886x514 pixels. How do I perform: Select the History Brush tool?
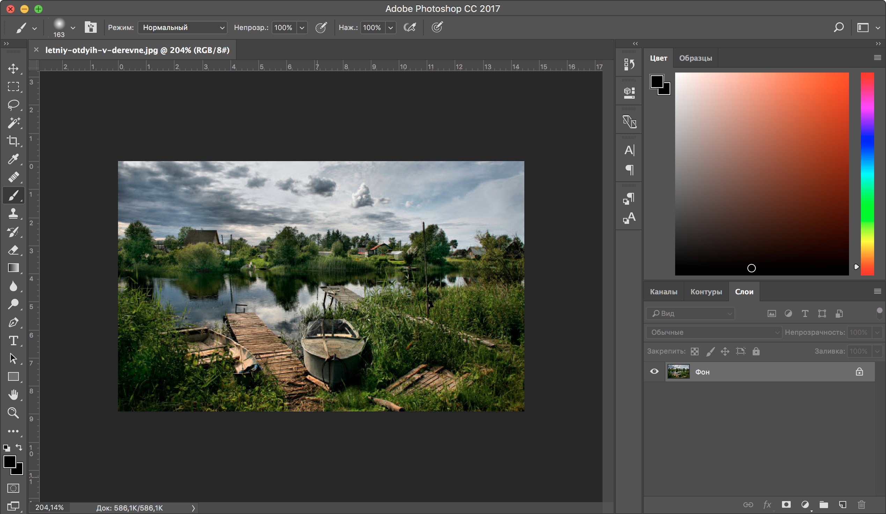[x=13, y=232]
